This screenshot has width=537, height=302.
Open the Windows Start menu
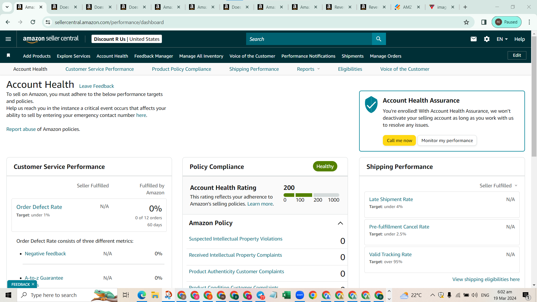8,295
